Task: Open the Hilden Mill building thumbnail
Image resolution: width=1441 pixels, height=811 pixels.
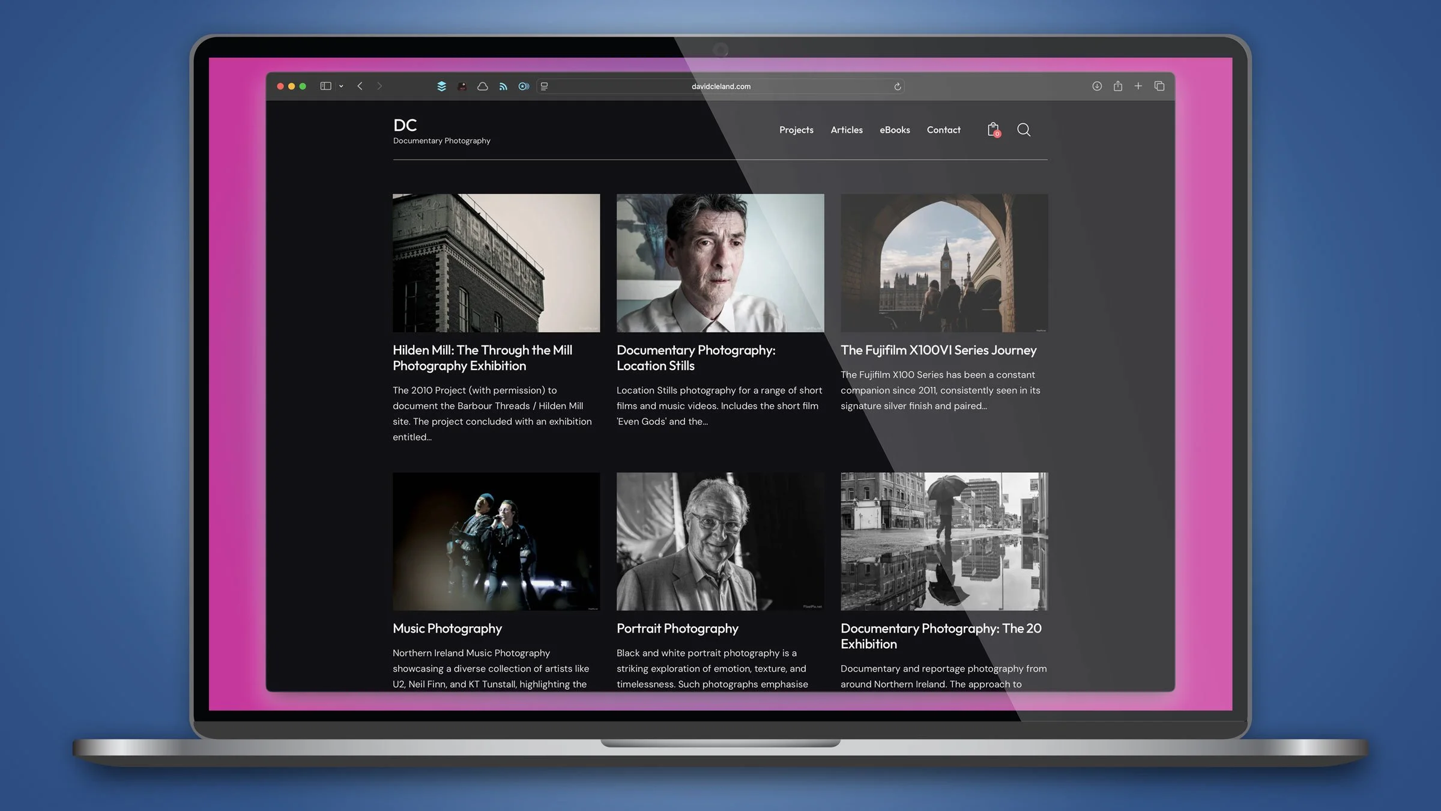Action: (x=496, y=263)
